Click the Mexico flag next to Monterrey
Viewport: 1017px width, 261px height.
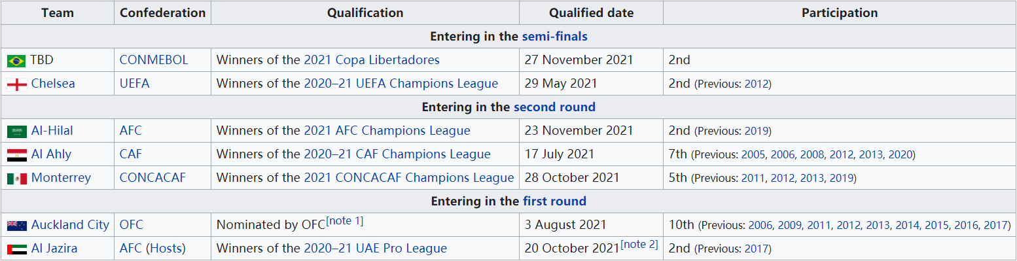pos(16,179)
